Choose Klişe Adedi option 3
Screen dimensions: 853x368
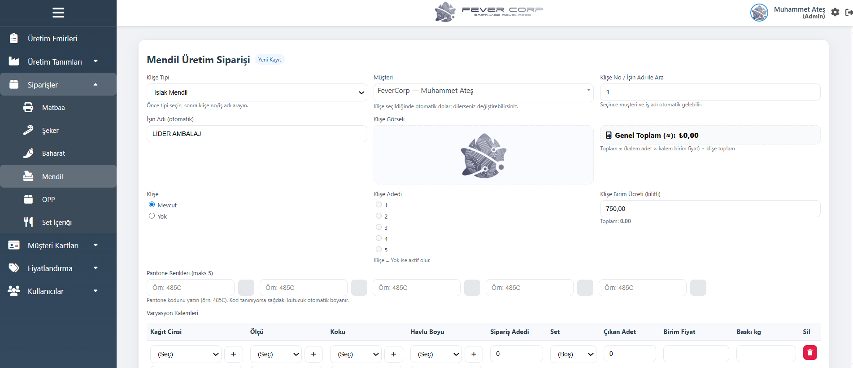click(379, 227)
